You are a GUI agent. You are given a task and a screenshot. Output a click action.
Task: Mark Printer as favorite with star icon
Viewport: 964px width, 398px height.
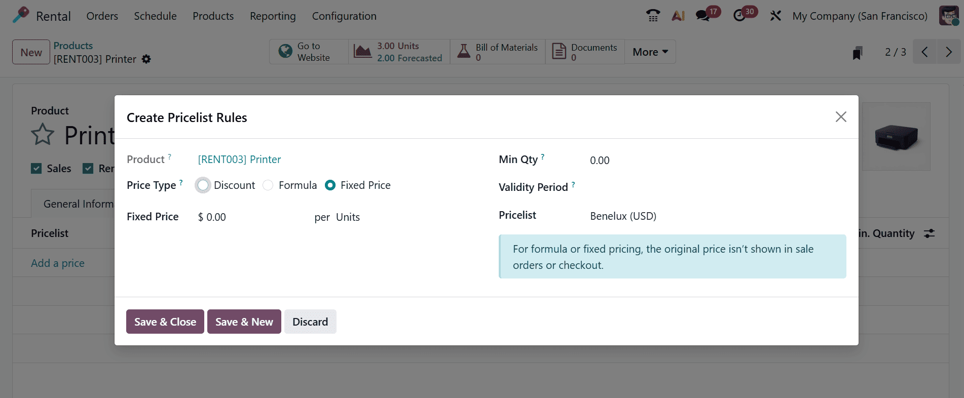(42, 135)
